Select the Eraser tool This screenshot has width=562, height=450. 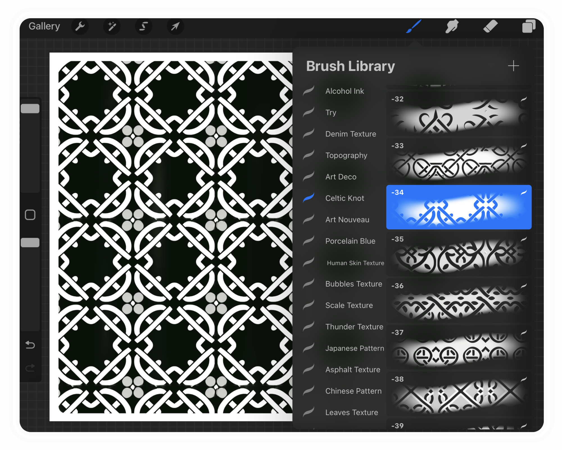pos(491,26)
